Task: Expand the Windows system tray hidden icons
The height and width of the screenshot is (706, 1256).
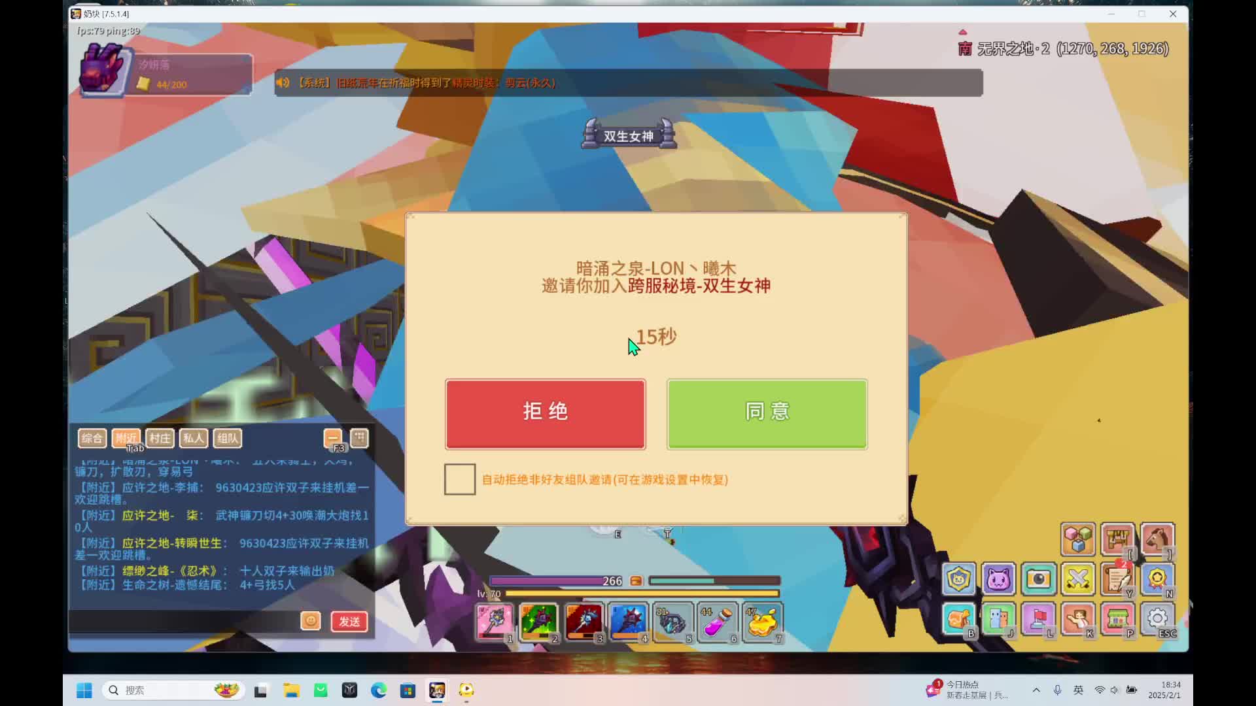Action: pyautogui.click(x=1036, y=690)
